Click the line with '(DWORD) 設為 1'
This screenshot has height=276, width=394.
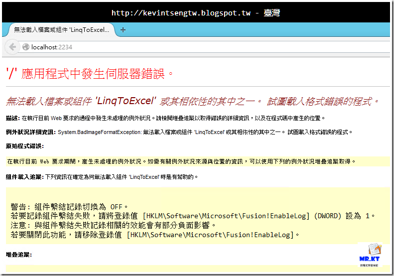[192, 216]
